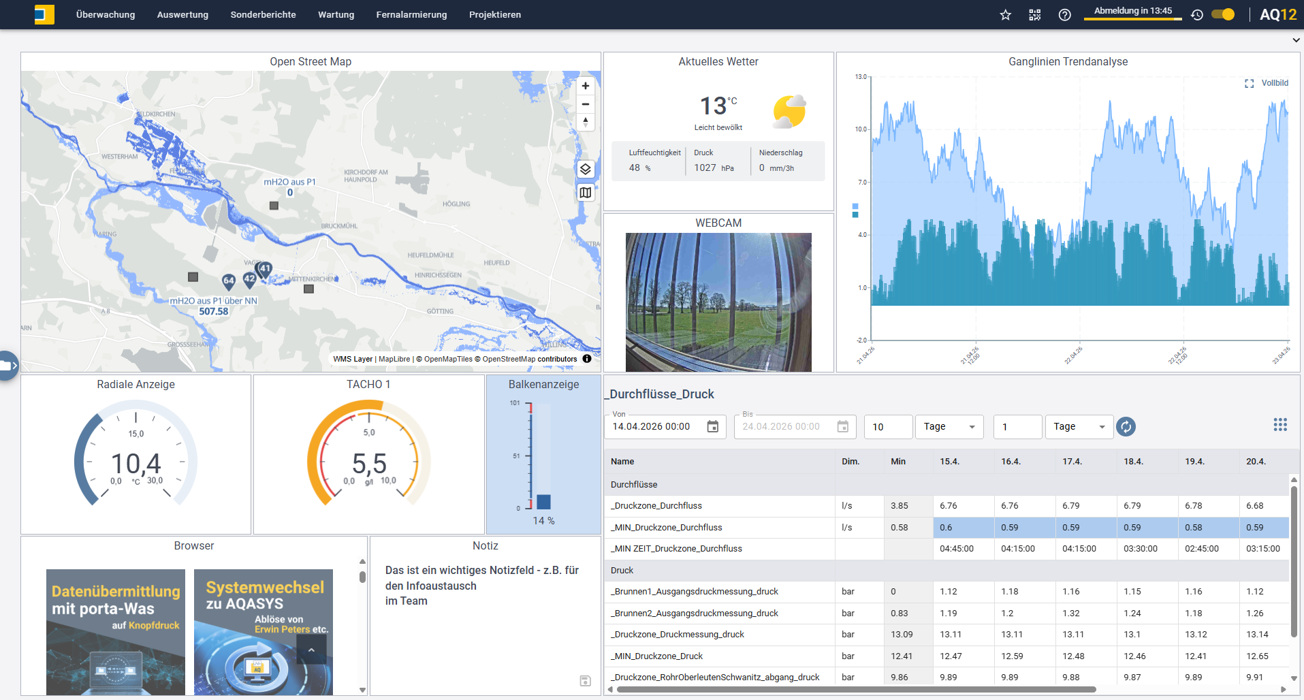The width and height of the screenshot is (1304, 700).
Task: Refresh the Durchflüsse_Druck table data
Action: click(x=1126, y=427)
